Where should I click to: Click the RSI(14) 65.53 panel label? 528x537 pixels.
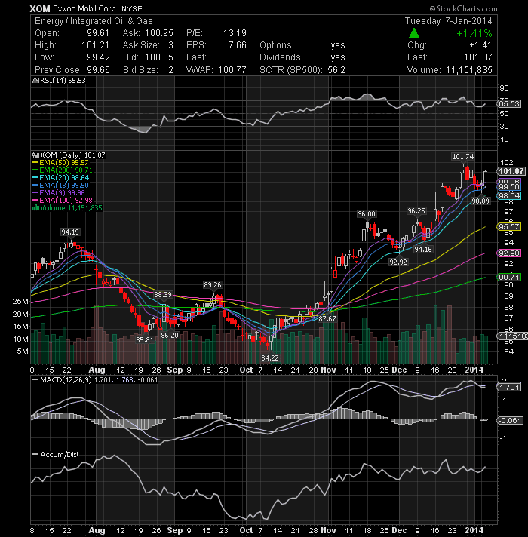(x=63, y=81)
